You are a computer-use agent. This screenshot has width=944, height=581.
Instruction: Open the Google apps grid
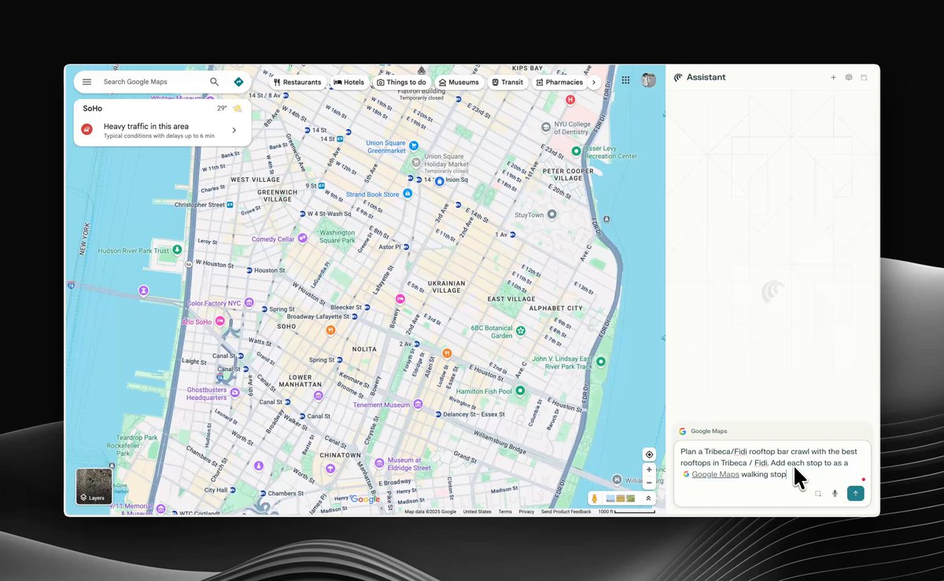click(x=626, y=80)
